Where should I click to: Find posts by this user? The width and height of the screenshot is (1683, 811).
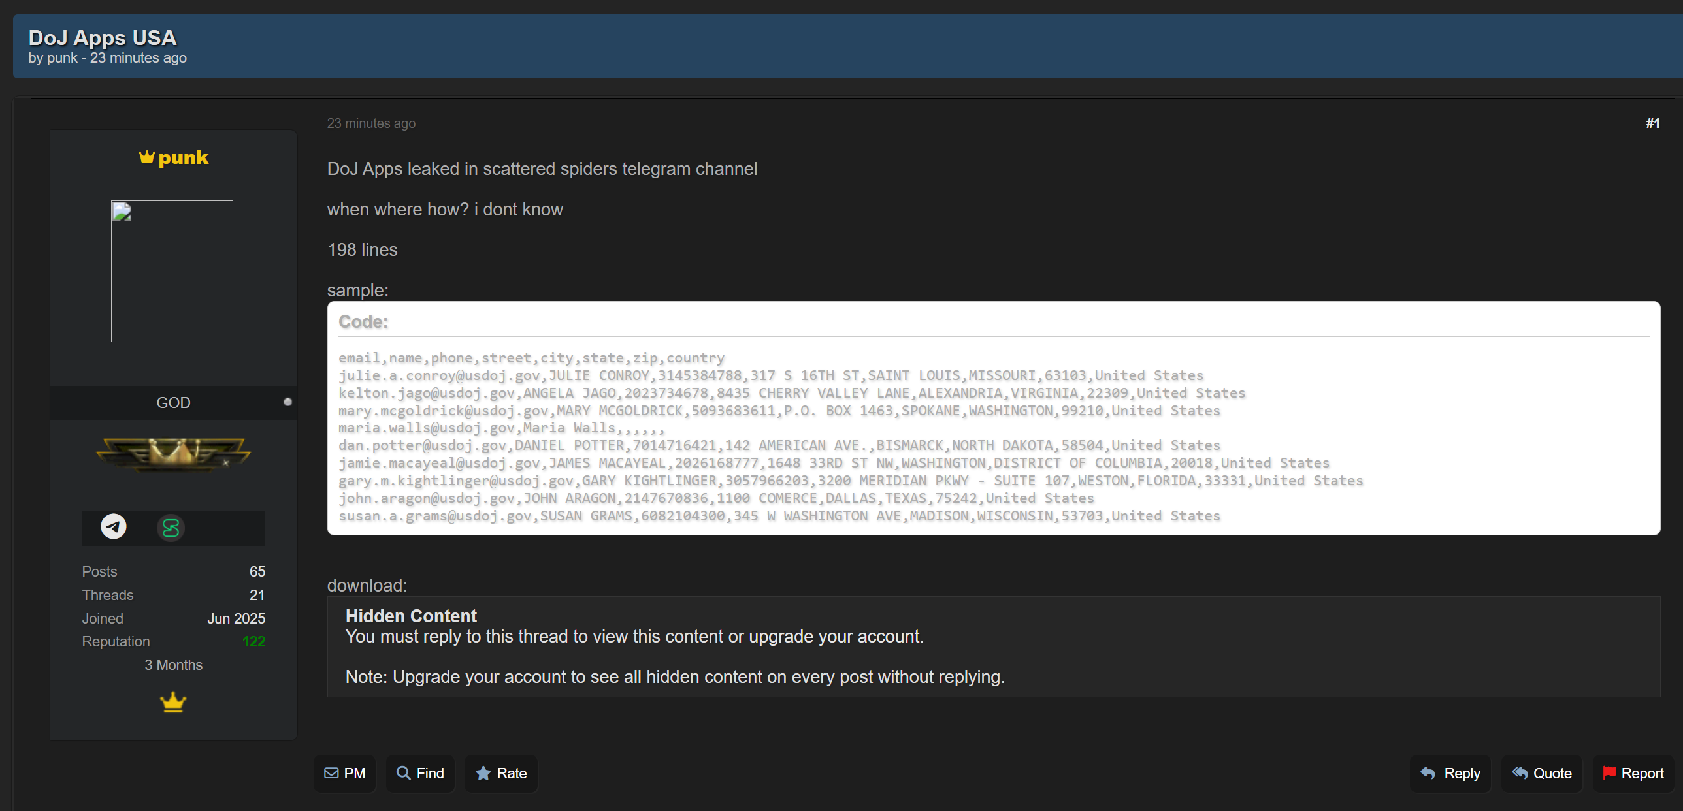420,774
